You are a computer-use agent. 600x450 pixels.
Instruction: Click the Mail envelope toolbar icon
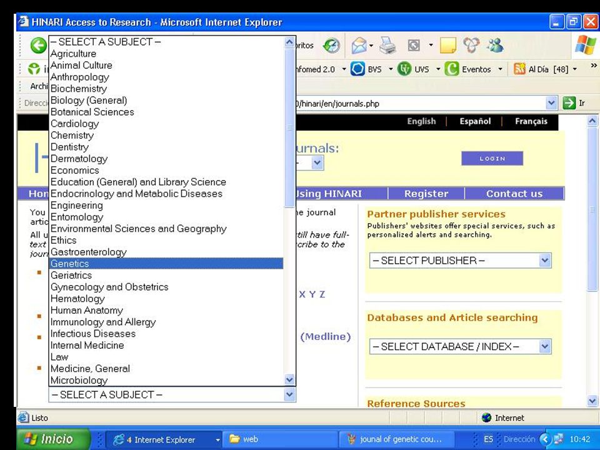(x=359, y=46)
